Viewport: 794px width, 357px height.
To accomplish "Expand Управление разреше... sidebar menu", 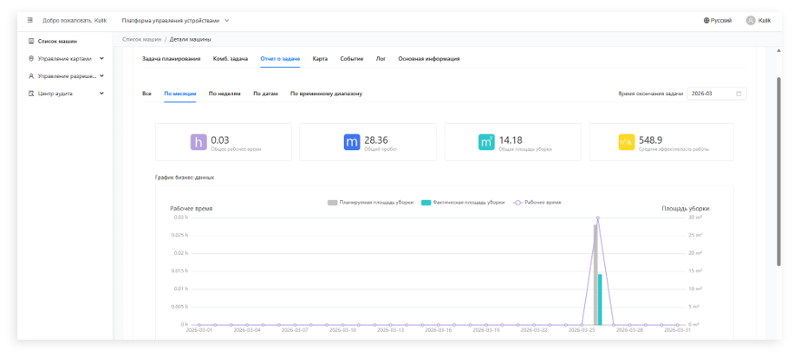I will coord(66,76).
